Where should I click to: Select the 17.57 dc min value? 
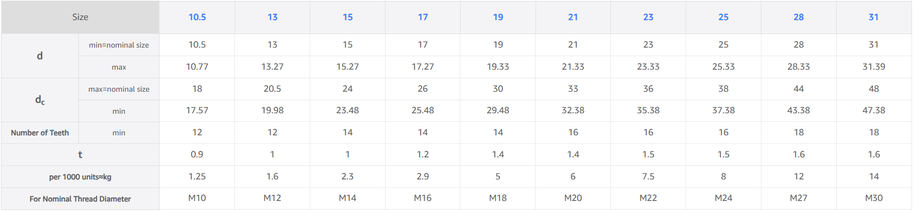tap(197, 110)
